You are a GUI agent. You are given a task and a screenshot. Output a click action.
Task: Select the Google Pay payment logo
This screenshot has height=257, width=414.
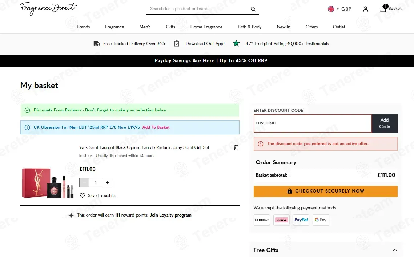point(321,220)
